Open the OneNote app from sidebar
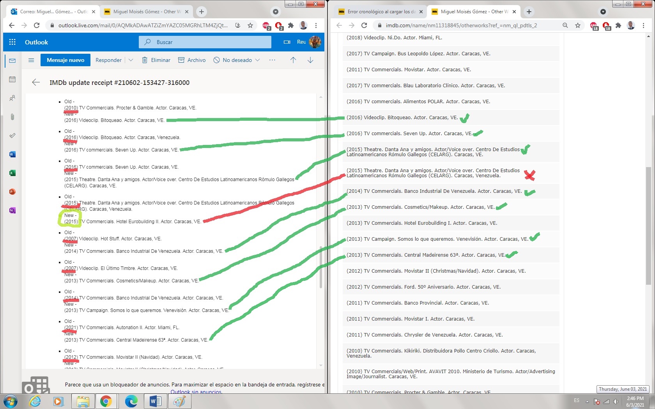 [12, 210]
